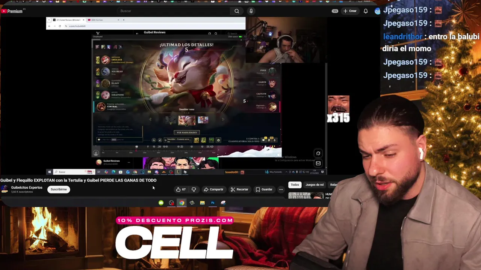Viewport: 481px width, 270px height.
Task: Open the Crear upload menu
Action: click(x=350, y=11)
